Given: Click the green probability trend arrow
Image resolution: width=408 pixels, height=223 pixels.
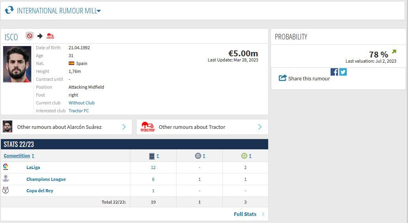Looking at the screenshot, I should (394, 52).
